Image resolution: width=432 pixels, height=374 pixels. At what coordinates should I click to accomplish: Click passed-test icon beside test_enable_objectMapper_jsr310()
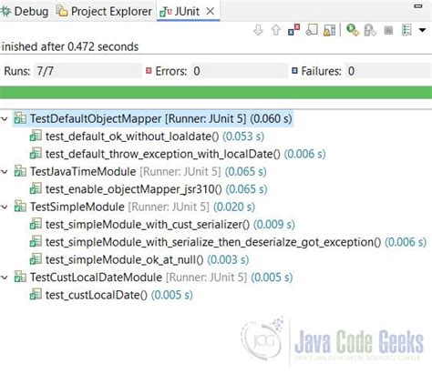tap(36, 189)
